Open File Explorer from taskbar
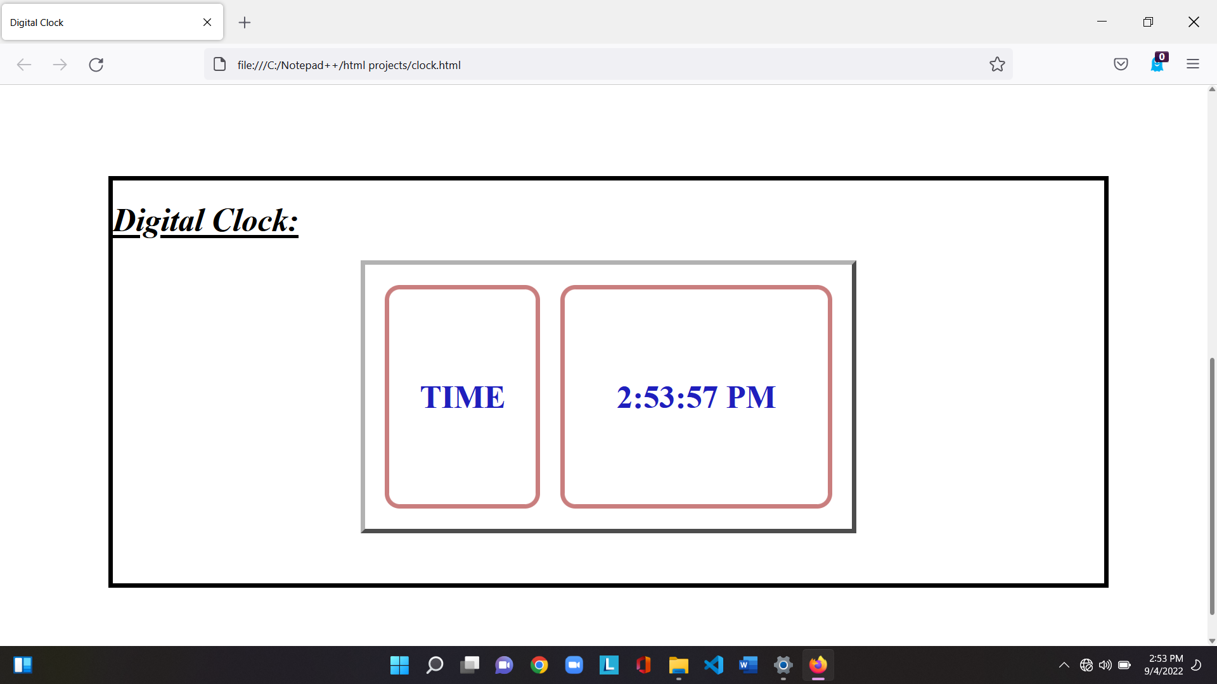 pyautogui.click(x=678, y=665)
